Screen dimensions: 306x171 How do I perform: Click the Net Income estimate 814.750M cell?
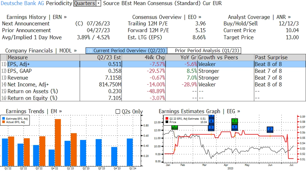click(101, 85)
